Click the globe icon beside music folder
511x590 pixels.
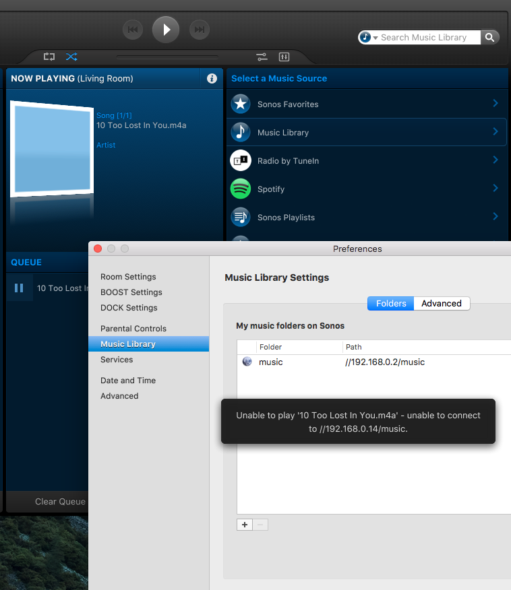click(x=247, y=362)
